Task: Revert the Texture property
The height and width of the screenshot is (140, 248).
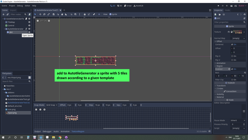Action: tap(229, 32)
